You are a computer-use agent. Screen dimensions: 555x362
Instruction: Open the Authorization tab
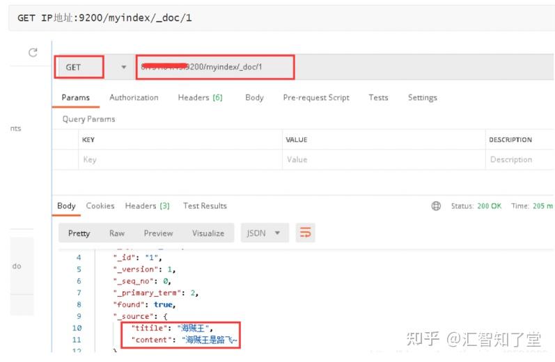tap(134, 97)
